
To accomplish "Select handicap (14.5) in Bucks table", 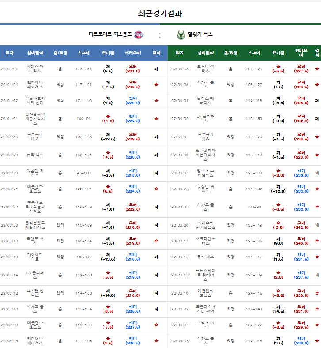I will pyautogui.click(x=278, y=311).
